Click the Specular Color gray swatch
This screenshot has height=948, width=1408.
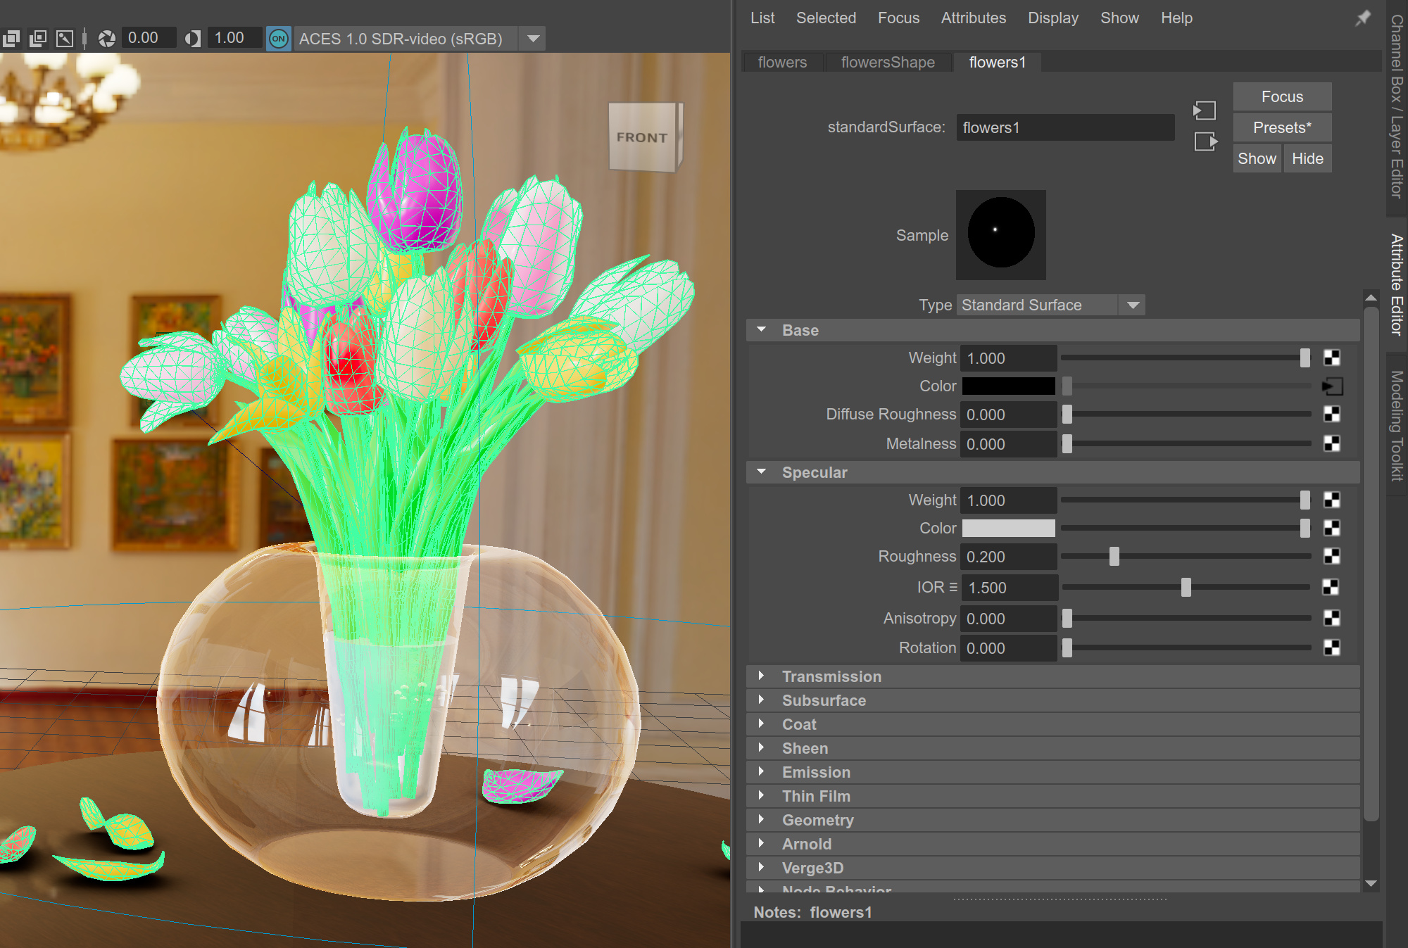click(1008, 529)
